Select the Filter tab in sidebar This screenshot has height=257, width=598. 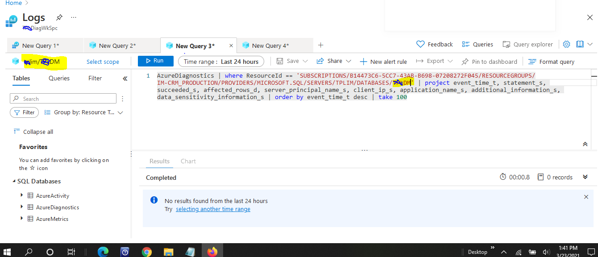pos(95,78)
